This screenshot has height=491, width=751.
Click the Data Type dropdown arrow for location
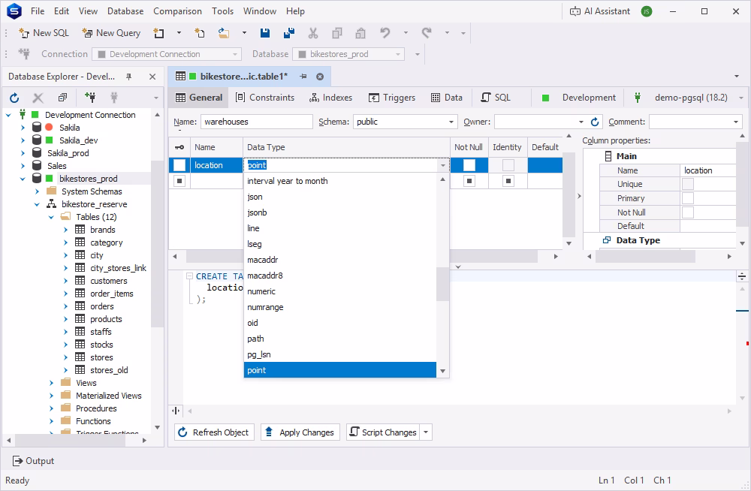point(443,165)
